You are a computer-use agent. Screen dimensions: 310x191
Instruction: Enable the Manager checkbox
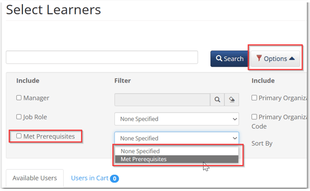coord(19,98)
